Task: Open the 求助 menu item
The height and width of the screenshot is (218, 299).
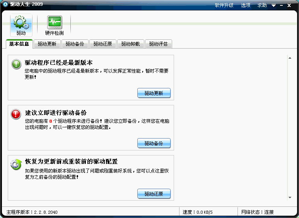Action: click(x=262, y=5)
